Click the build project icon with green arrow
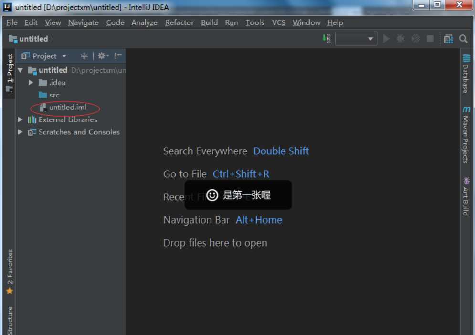 (327, 39)
